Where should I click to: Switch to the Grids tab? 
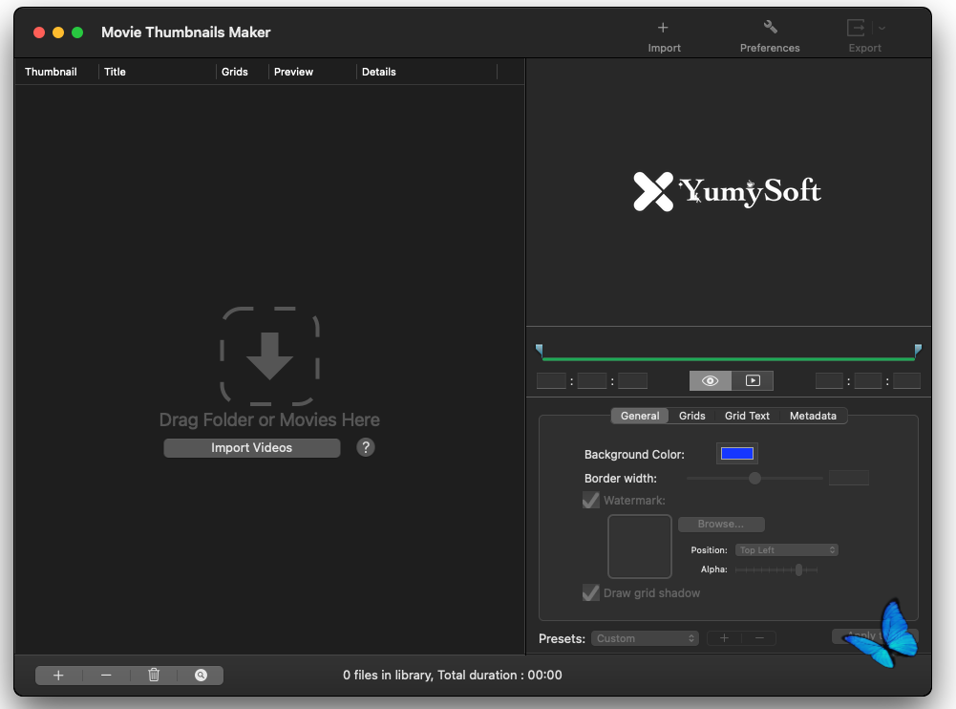point(691,416)
